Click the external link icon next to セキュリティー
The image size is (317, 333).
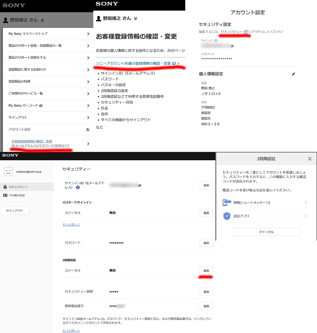[x=246, y=32]
